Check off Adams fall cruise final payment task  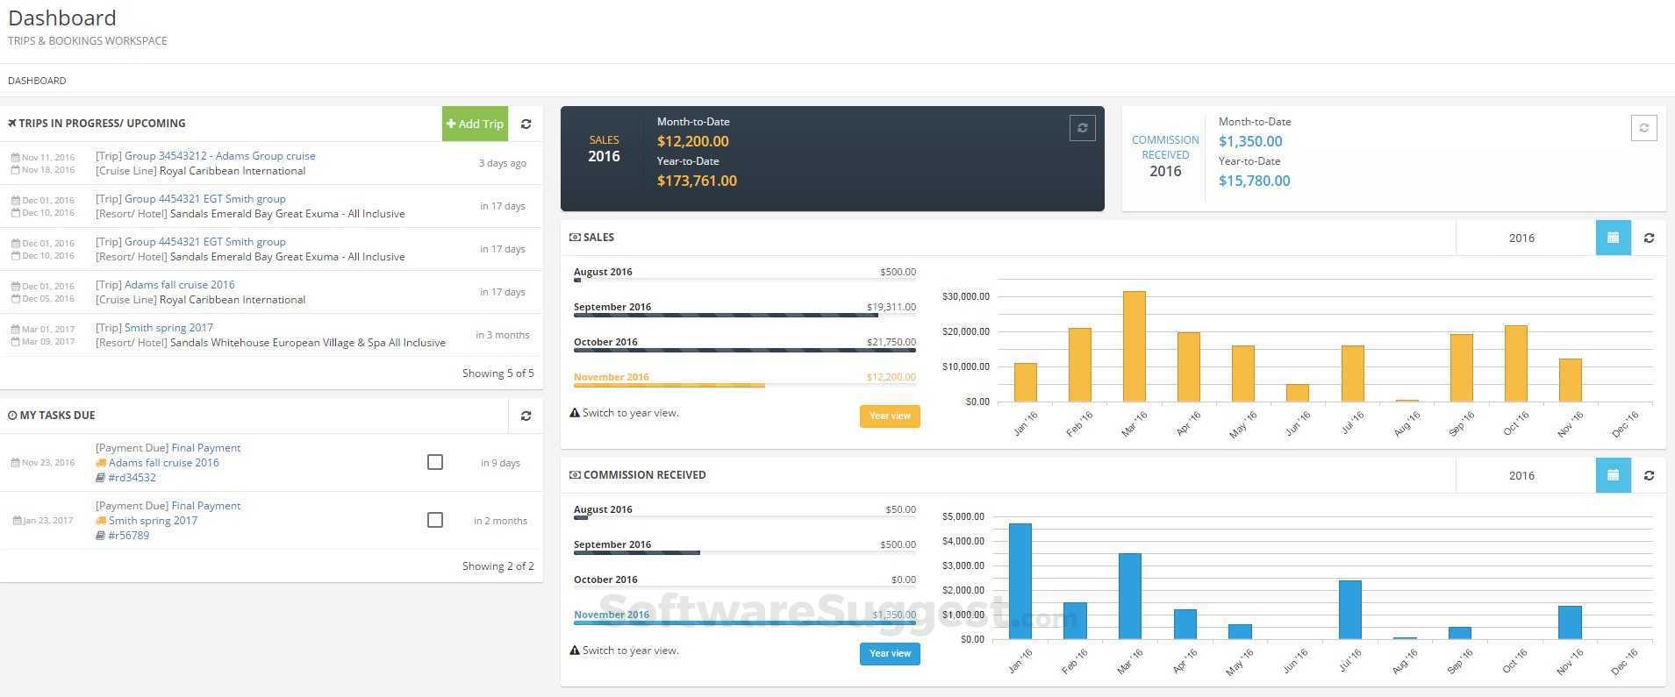click(434, 462)
